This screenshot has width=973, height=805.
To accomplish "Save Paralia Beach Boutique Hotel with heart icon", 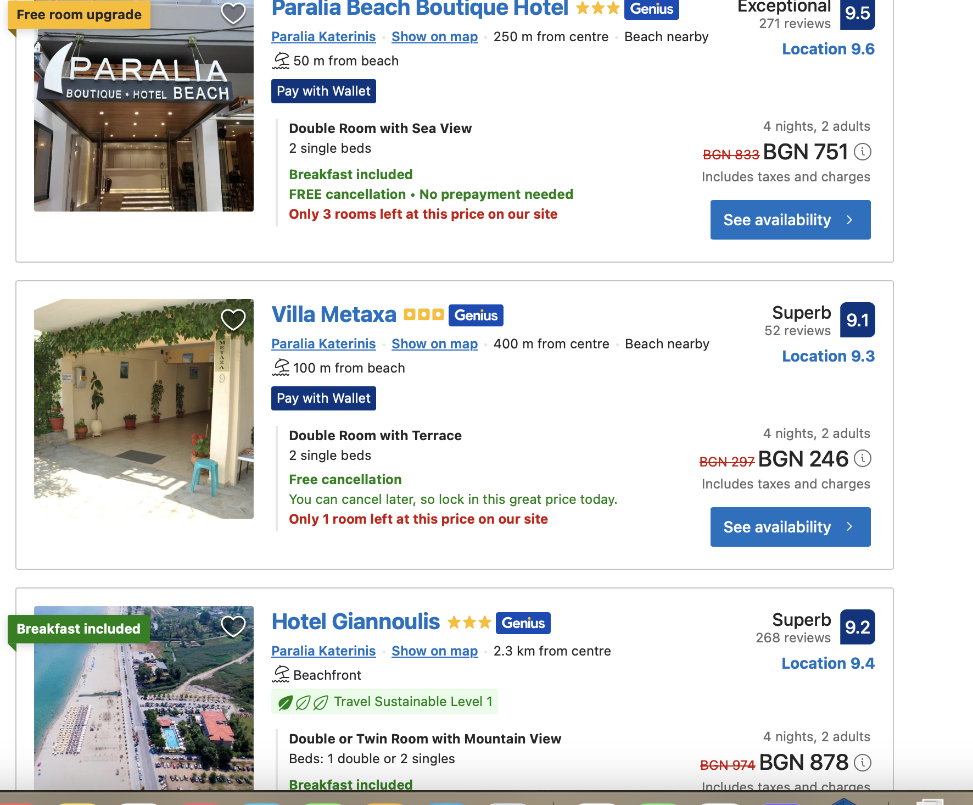I will pyautogui.click(x=233, y=13).
